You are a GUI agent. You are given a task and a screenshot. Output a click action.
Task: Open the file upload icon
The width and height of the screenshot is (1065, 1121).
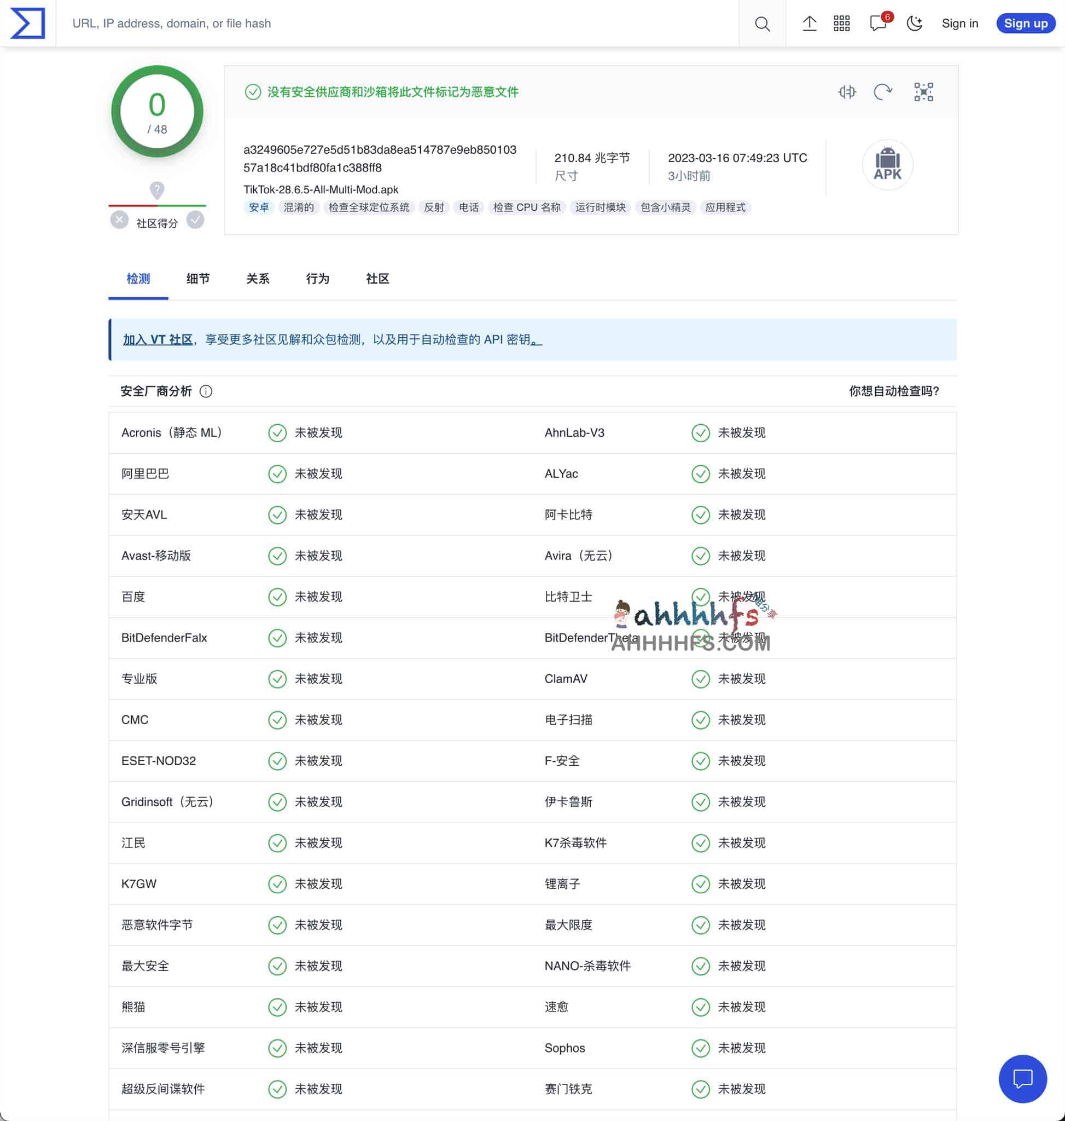(810, 24)
